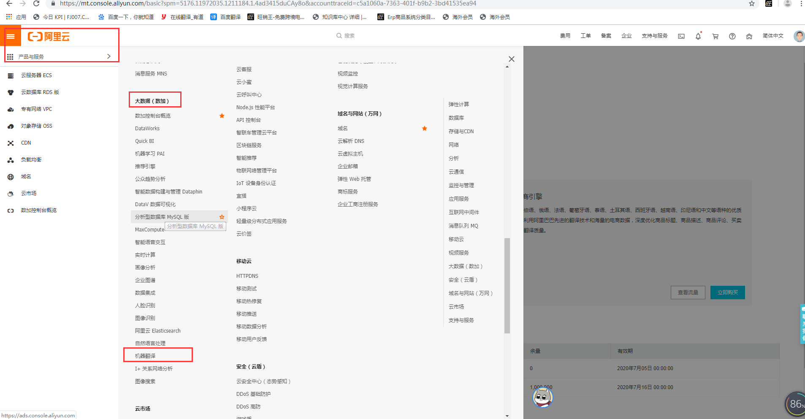Jump to 大数据（数加）category in index
The image size is (805, 419).
pyautogui.click(x=466, y=266)
